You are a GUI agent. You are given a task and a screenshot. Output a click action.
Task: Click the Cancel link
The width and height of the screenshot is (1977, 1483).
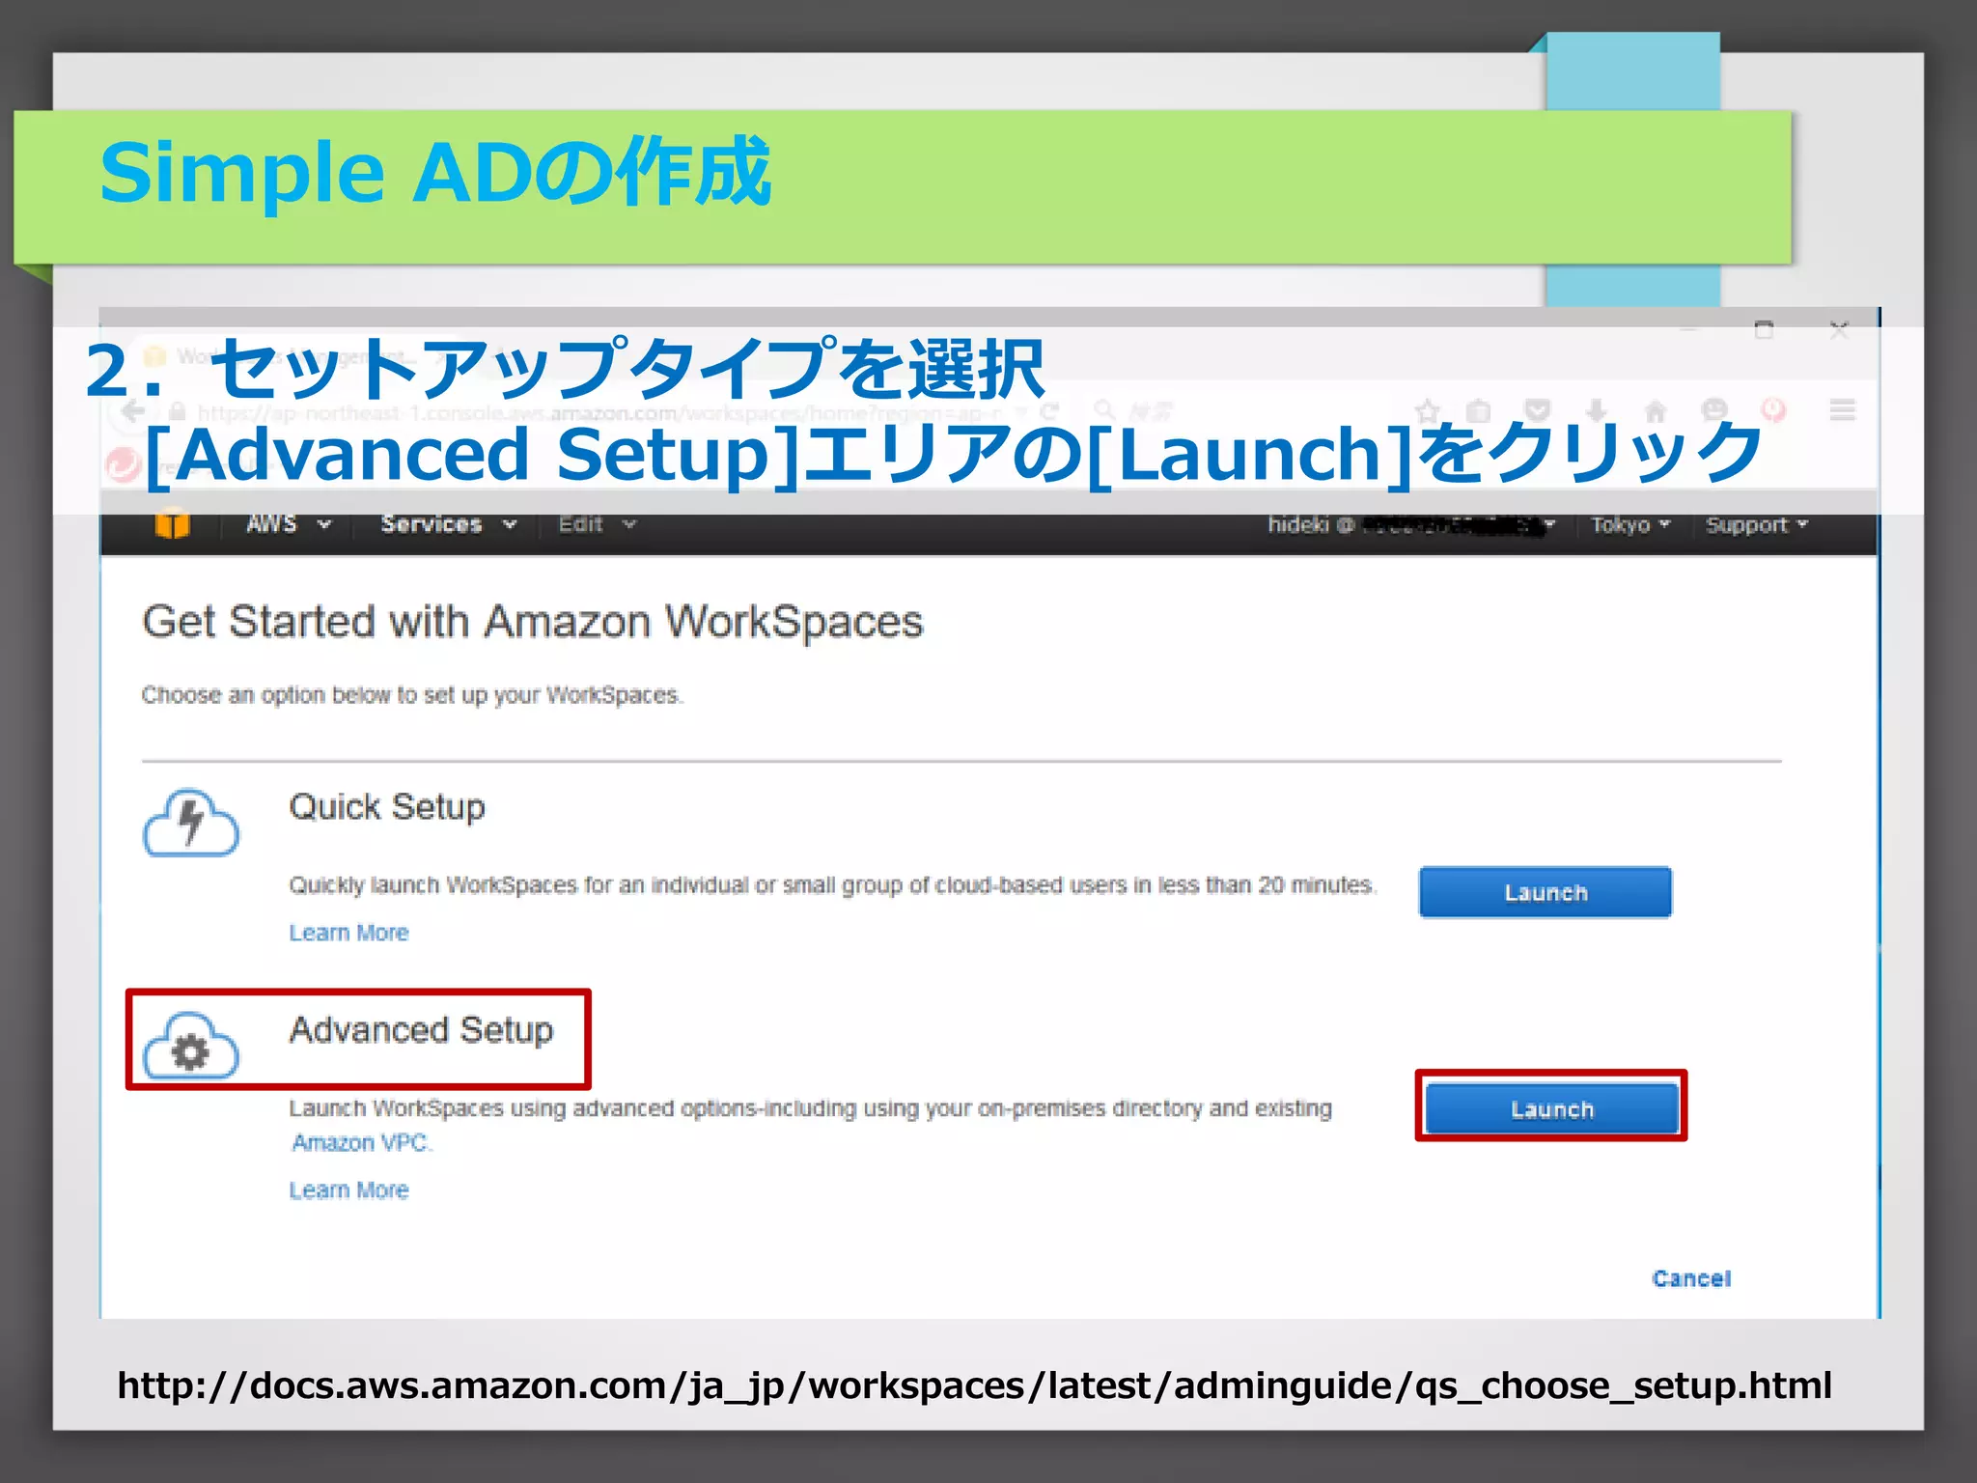1691,1279
